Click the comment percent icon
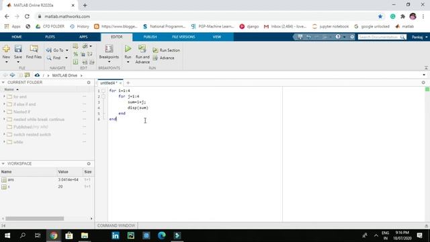The image size is (430, 242). coord(75,54)
